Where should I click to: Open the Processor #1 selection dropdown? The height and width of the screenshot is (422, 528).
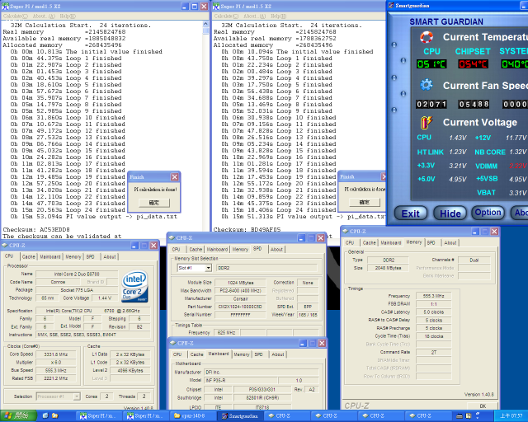[77, 396]
